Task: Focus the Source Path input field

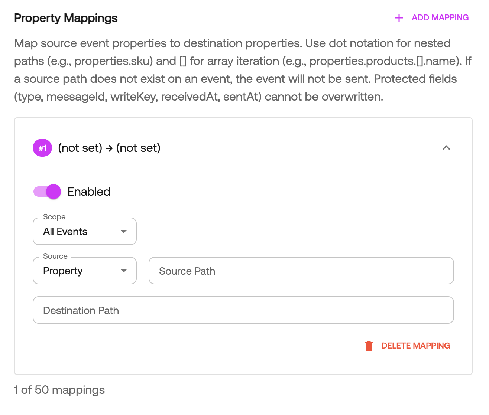Action: [x=301, y=271]
